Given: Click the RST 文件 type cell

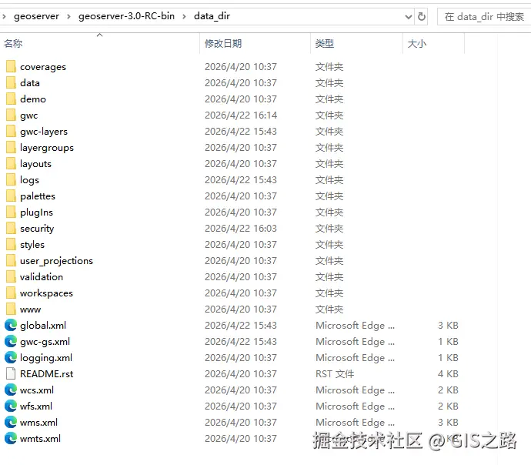Looking at the screenshot, I should [335, 374].
